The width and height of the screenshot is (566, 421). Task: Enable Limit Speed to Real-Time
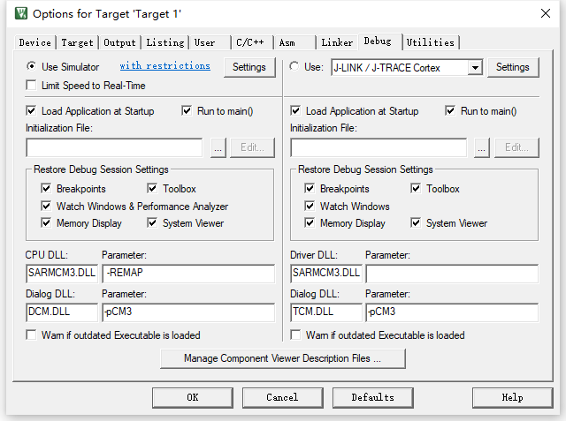[x=32, y=86]
